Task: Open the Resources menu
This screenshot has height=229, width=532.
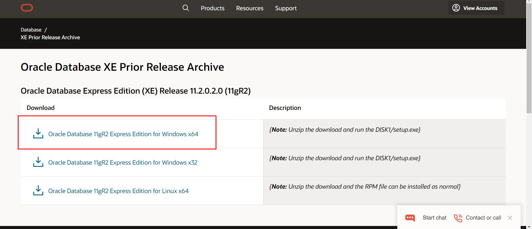Action: coord(250,8)
